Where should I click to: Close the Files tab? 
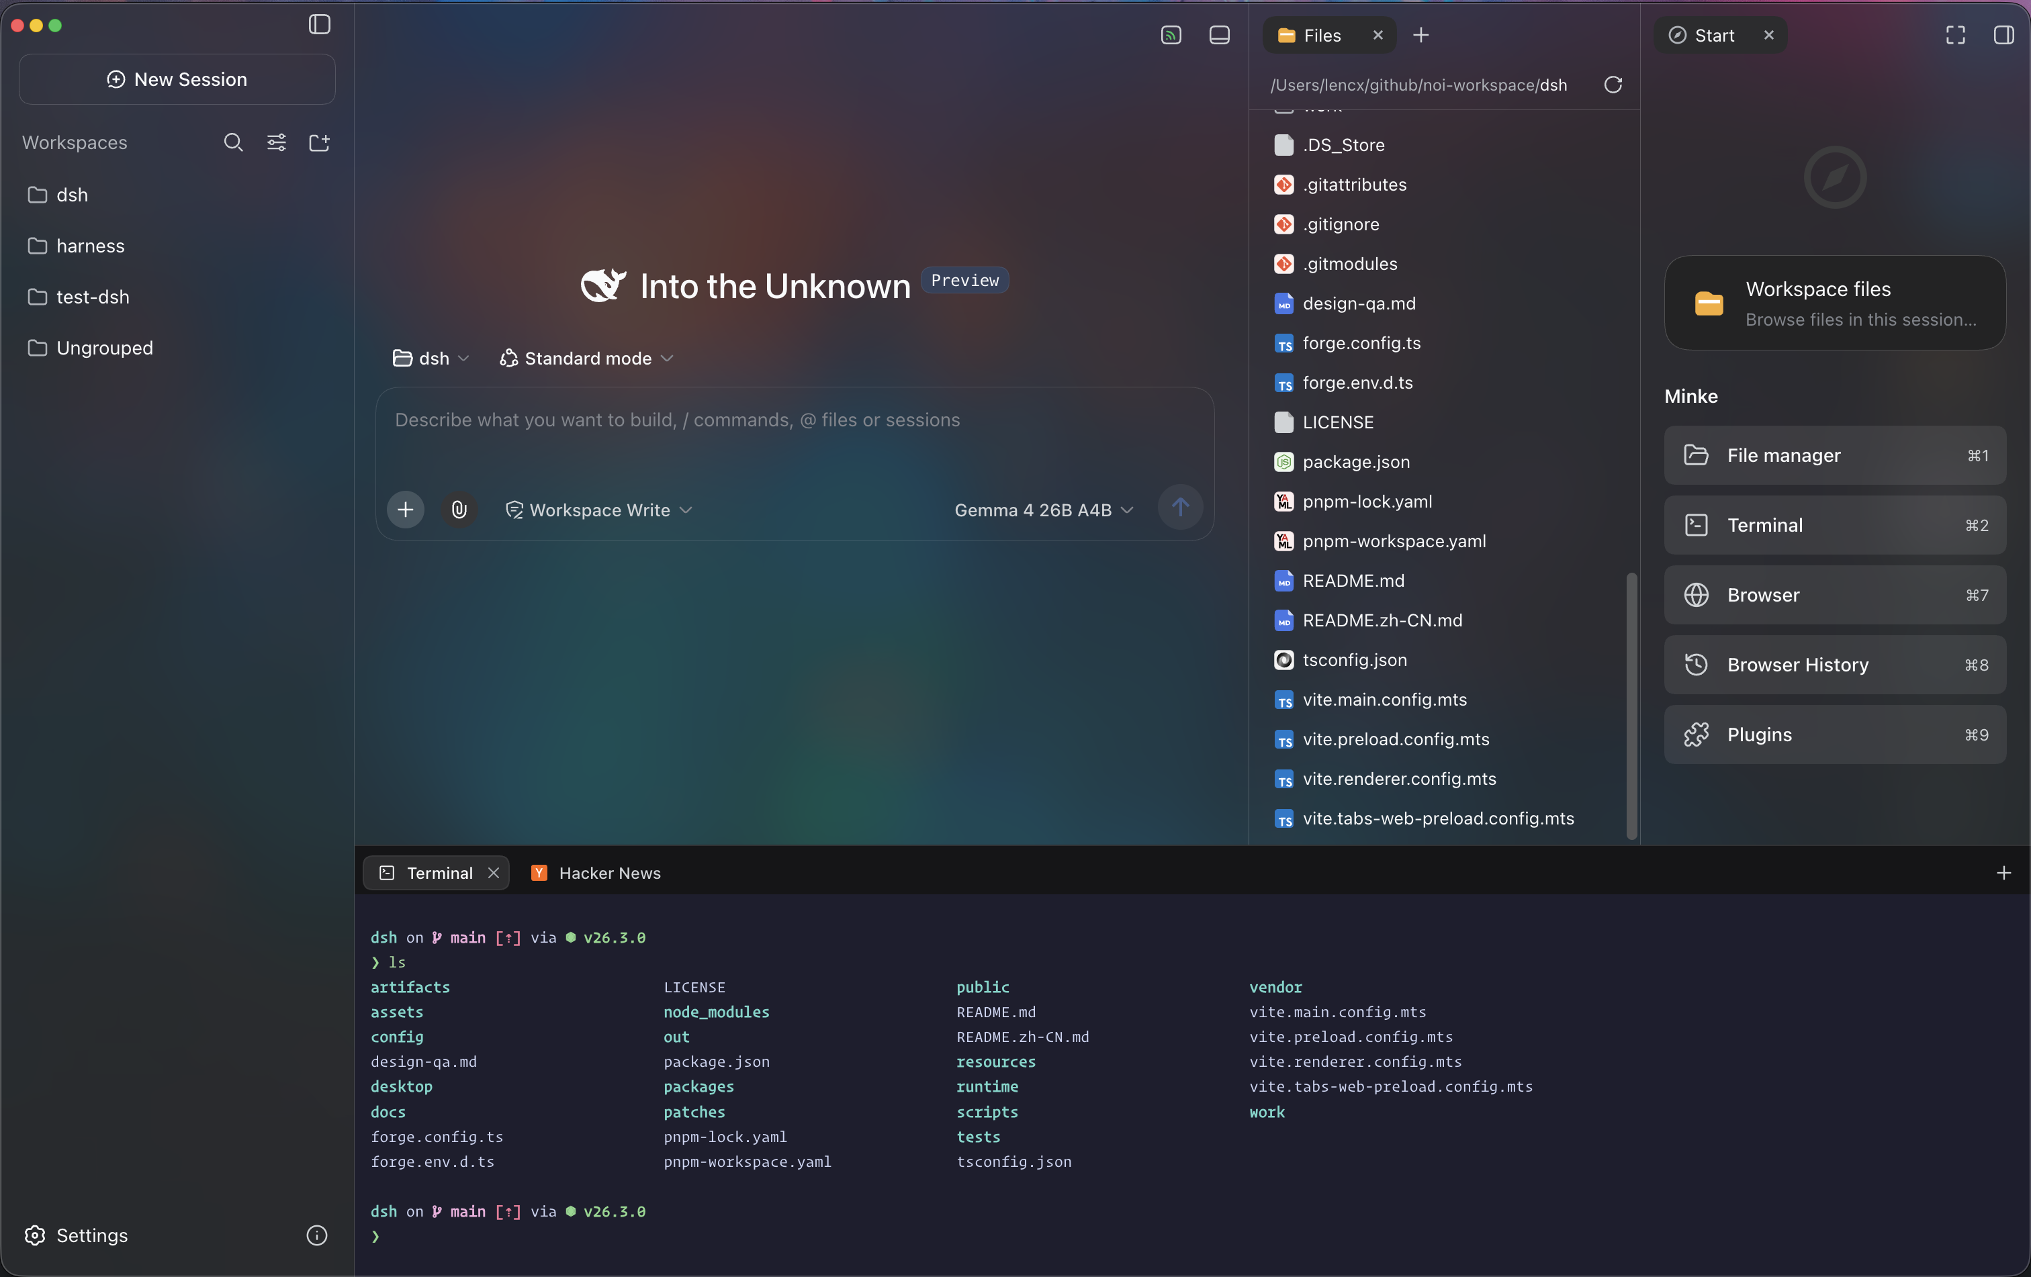(x=1378, y=34)
